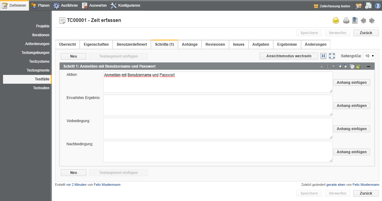Switch to the Issues tab
Image resolution: width=382 pixels, height=201 pixels.
239,44
